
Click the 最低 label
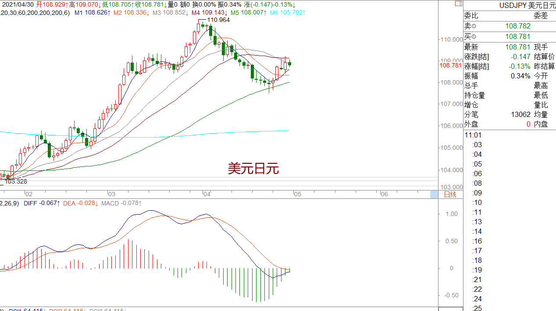tap(541, 95)
